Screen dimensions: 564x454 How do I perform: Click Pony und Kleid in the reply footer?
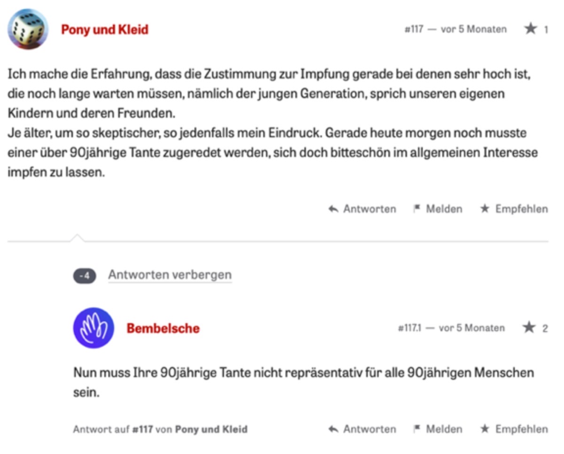click(x=211, y=430)
